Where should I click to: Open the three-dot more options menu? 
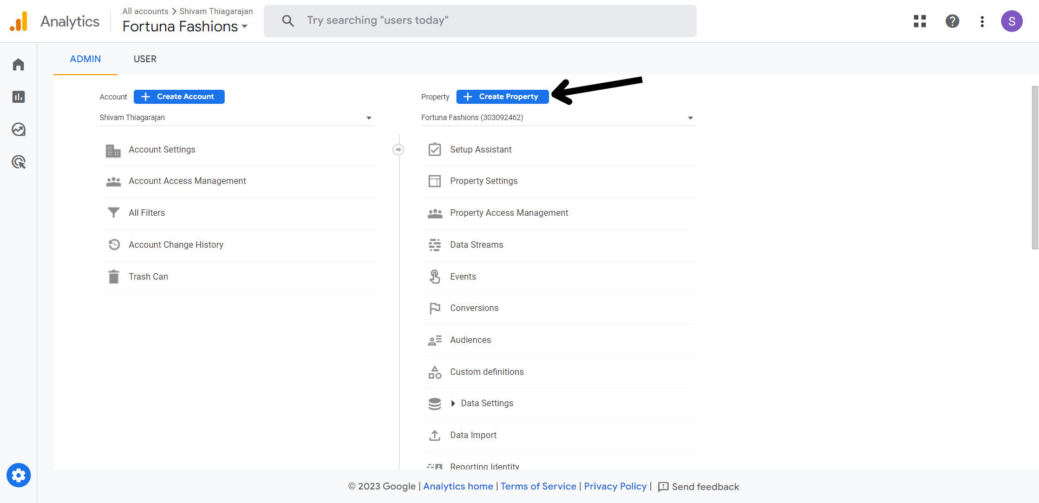pos(982,21)
